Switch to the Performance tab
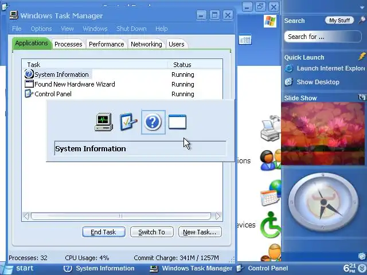This screenshot has width=367, height=275. (107, 44)
